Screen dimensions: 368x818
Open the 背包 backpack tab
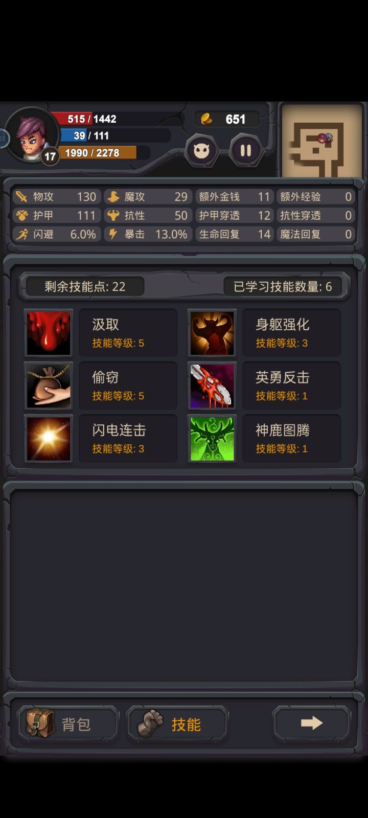(68, 723)
